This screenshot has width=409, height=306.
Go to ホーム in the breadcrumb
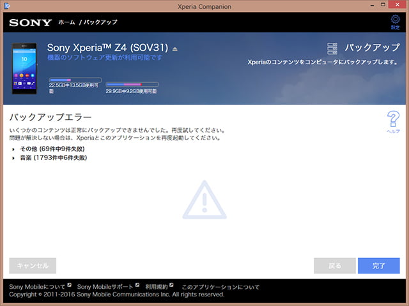tap(66, 23)
